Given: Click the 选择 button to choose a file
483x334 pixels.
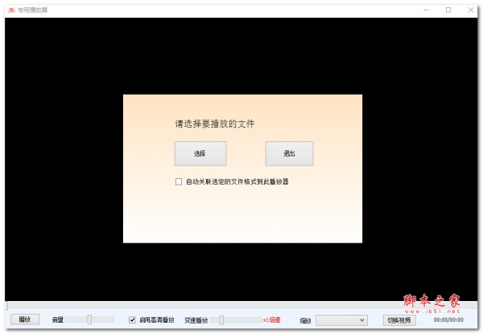Looking at the screenshot, I should click(x=200, y=153).
